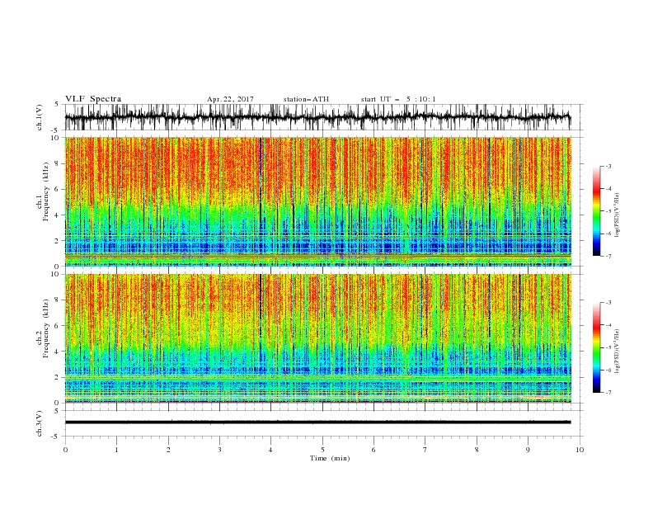Click the log(PSD) label beside ch.2 colorbar
Viewport: 653px width, 505px height.
pos(617,352)
